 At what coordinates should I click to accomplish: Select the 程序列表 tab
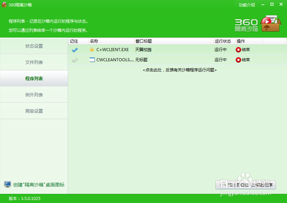pos(34,78)
